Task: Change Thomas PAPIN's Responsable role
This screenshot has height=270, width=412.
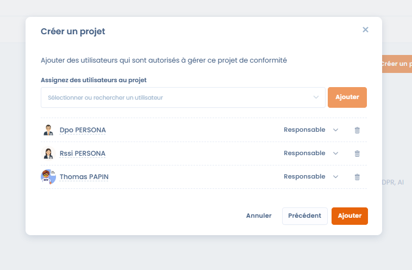Action: point(311,177)
